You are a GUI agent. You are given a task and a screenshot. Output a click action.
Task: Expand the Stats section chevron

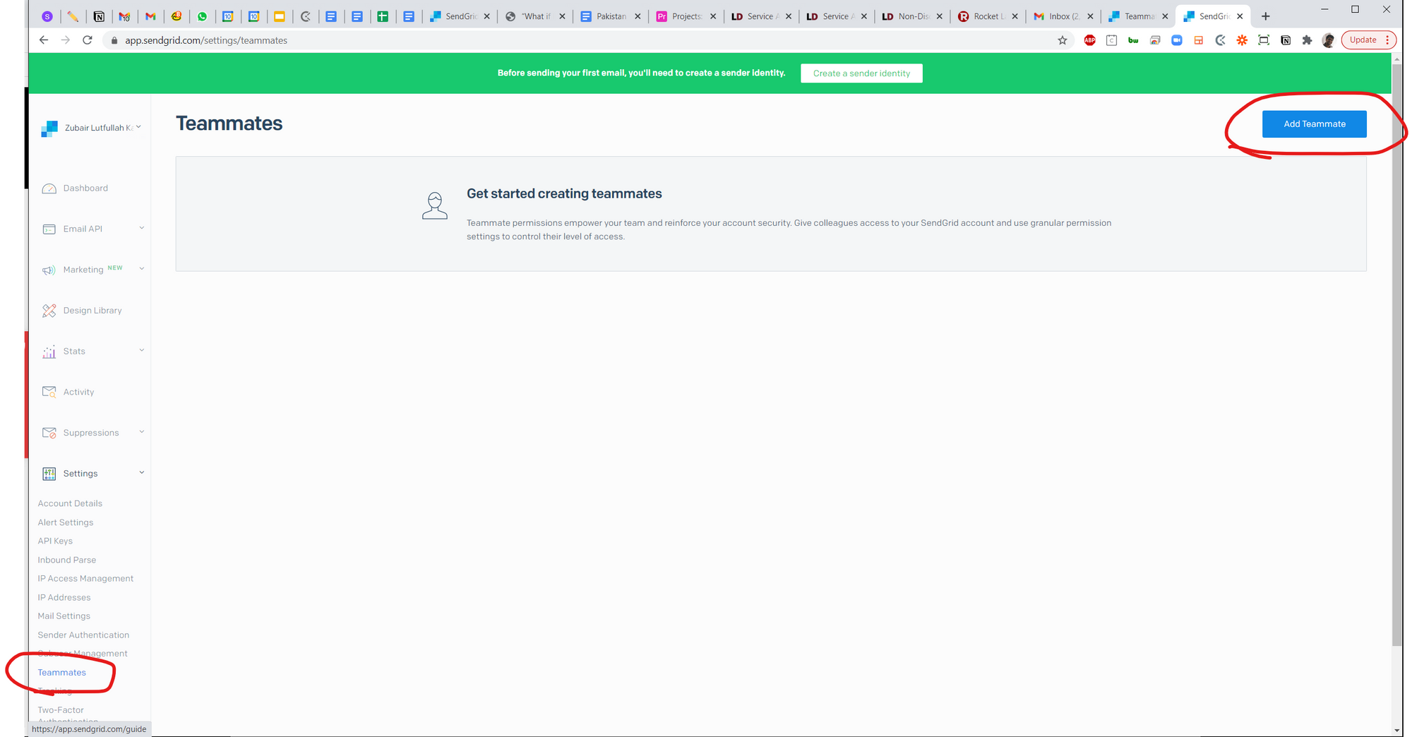142,350
